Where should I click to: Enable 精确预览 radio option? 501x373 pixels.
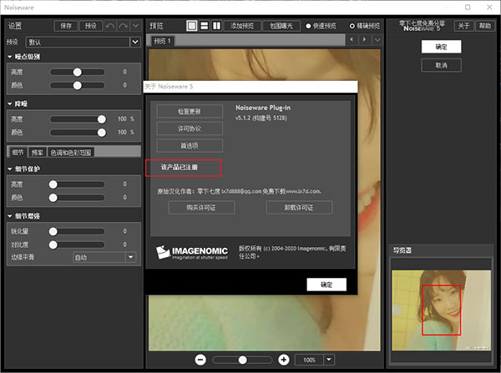pos(353,26)
